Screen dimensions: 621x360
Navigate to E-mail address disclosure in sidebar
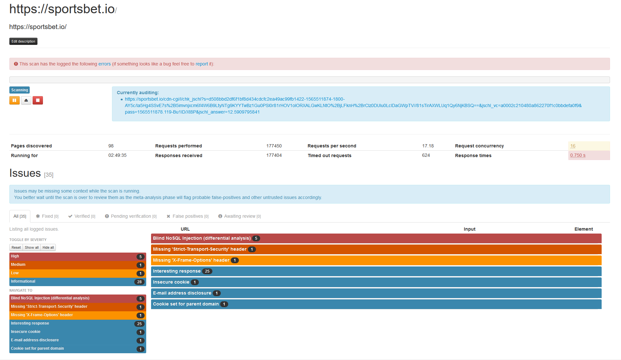pos(78,341)
